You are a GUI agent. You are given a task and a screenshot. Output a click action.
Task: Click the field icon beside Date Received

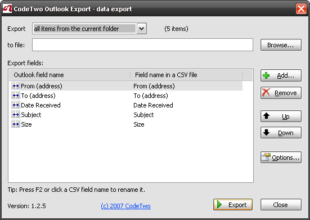pyautogui.click(x=16, y=105)
